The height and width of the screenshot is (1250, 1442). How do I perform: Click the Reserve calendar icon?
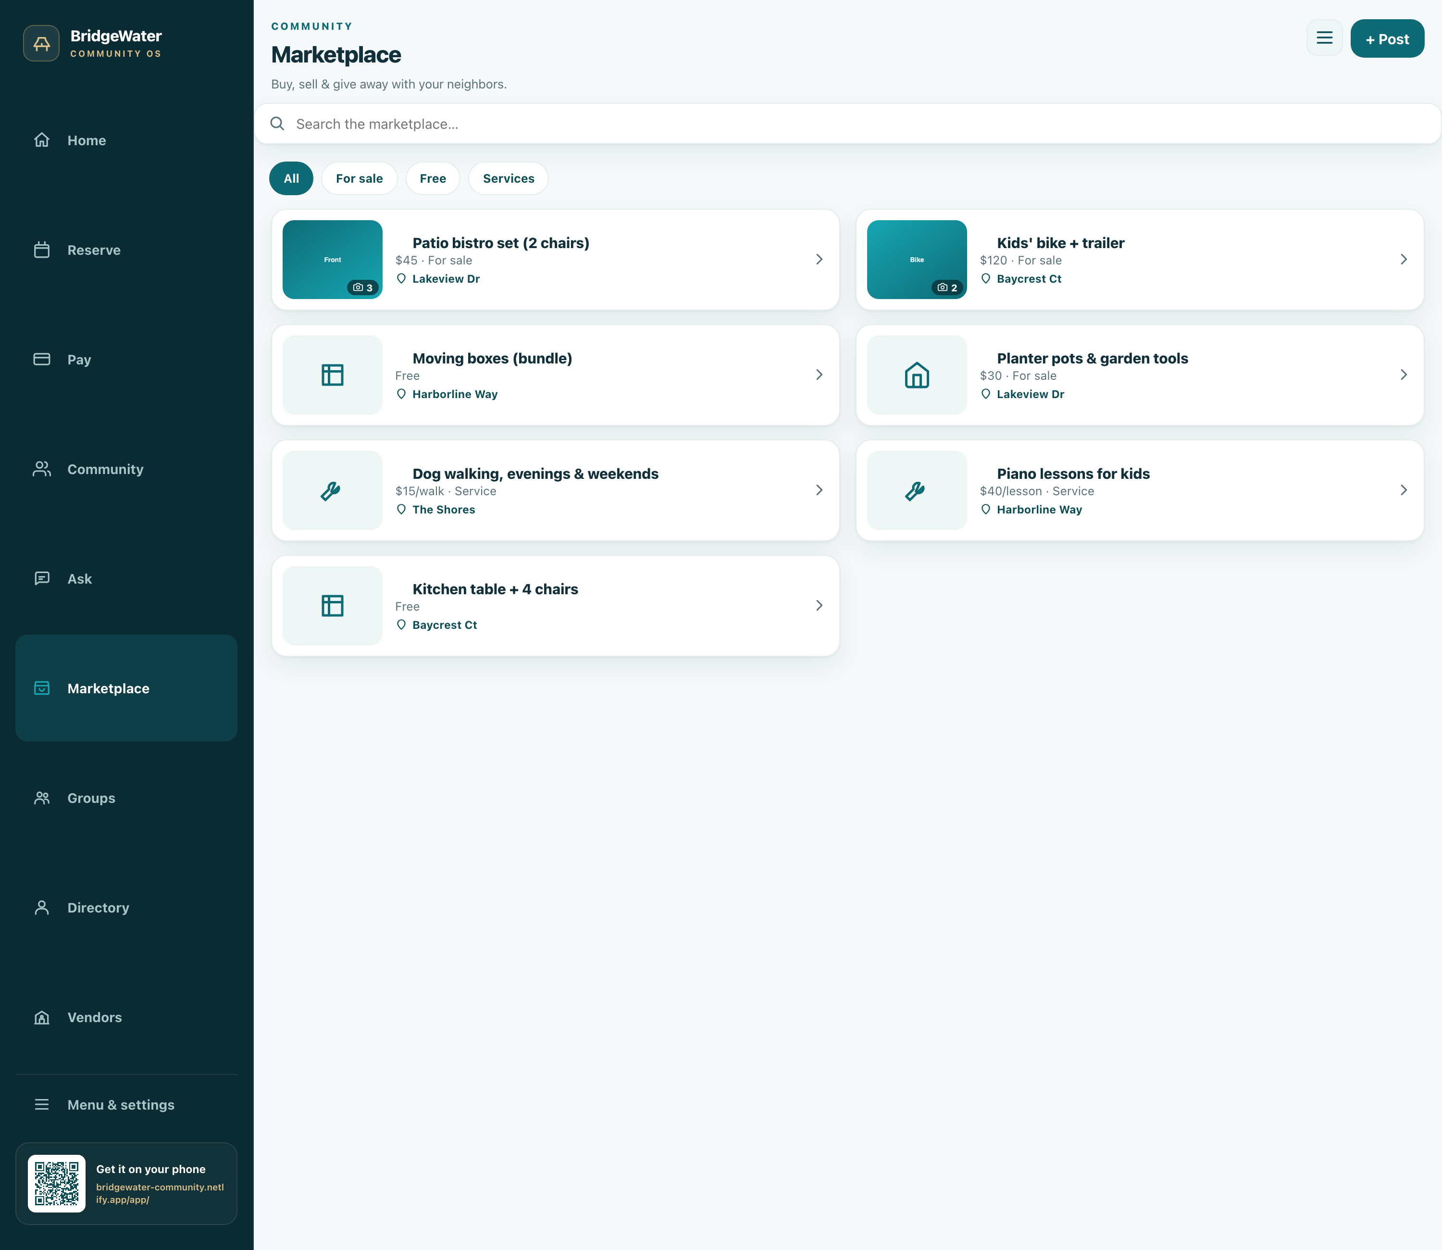pos(42,250)
